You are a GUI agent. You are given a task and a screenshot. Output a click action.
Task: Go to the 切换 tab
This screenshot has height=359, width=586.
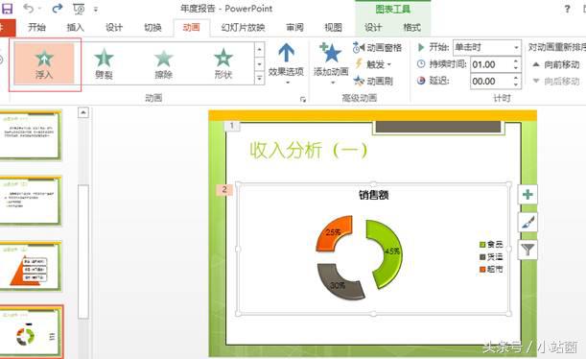152,27
